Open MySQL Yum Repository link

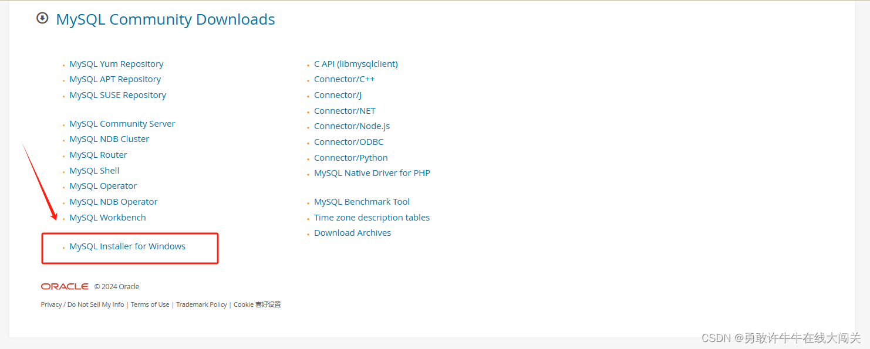pyautogui.click(x=116, y=64)
